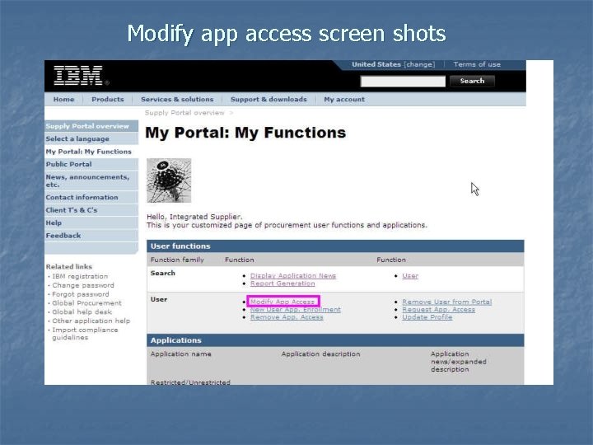The image size is (593, 445).
Task: Open Services & solutions menu
Action: coord(177,99)
